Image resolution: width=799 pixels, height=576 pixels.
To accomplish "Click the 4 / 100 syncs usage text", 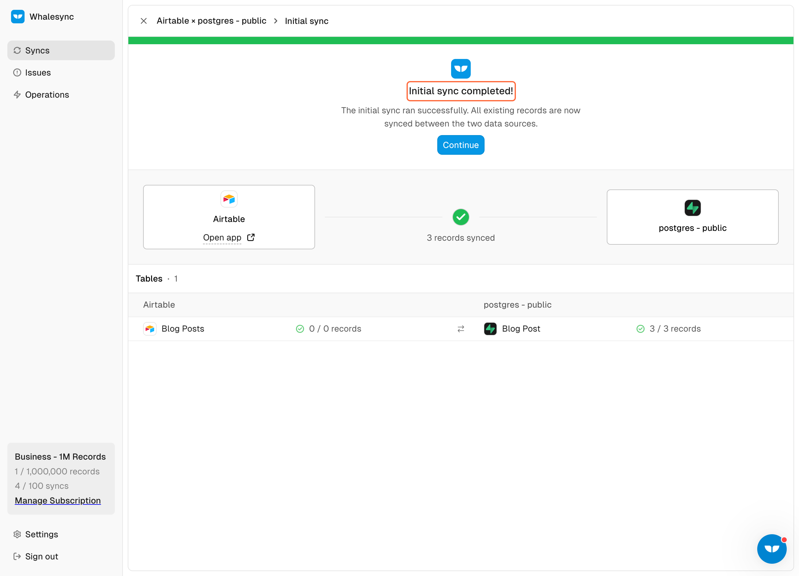I will (x=41, y=486).
